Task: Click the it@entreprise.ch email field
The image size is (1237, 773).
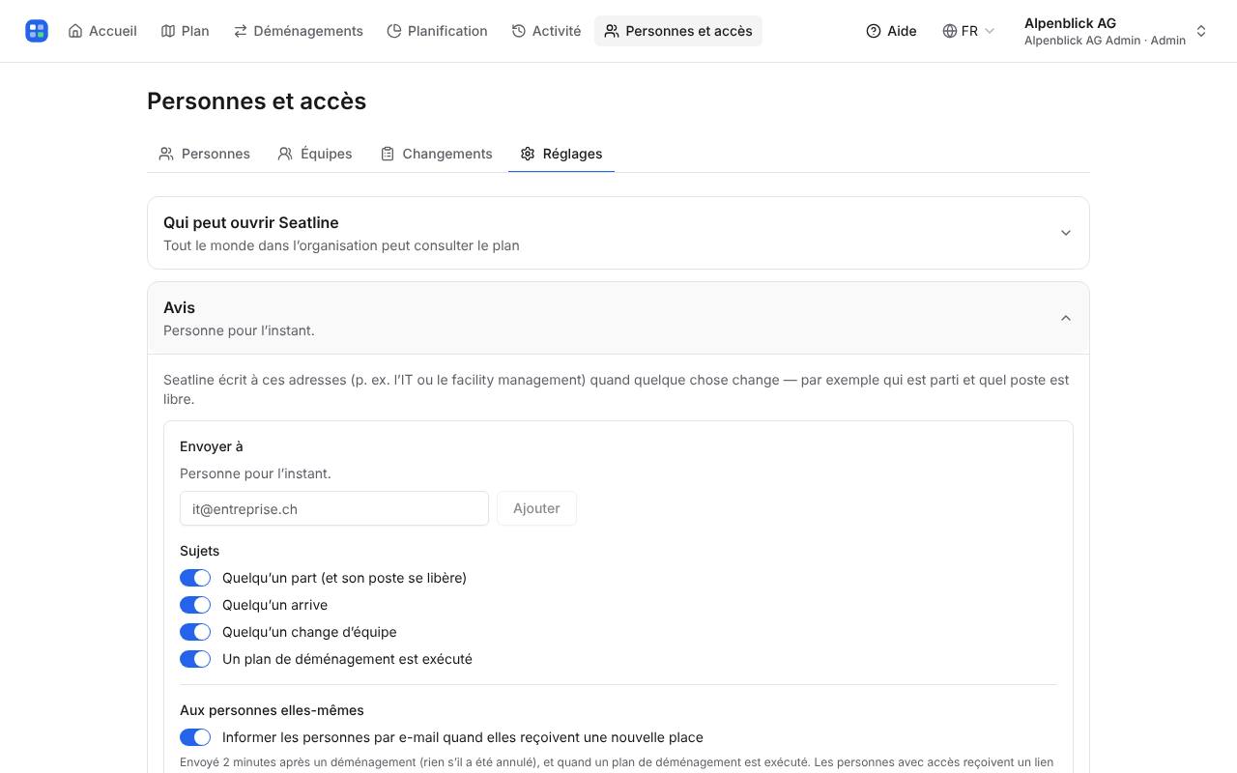Action: [x=334, y=509]
